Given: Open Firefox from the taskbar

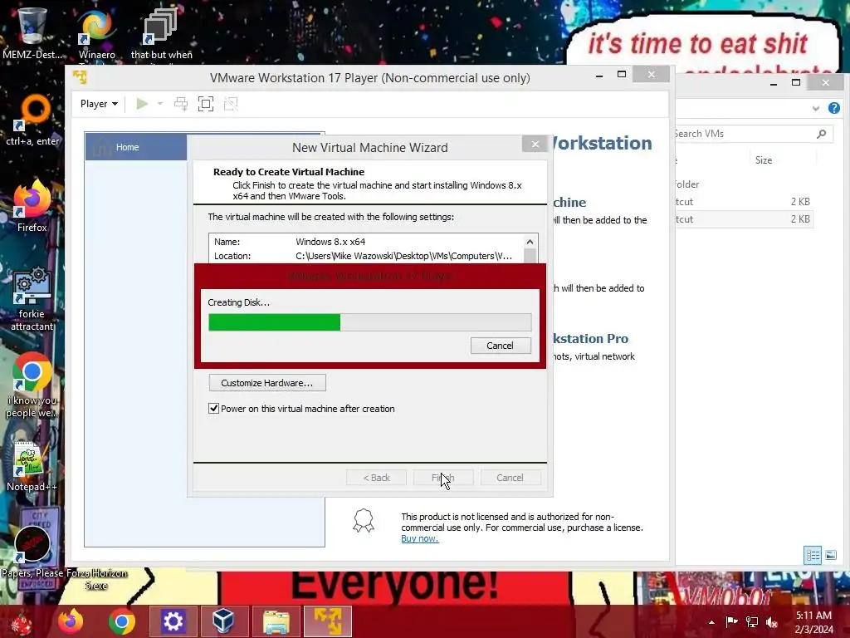Looking at the screenshot, I should 71,621.
